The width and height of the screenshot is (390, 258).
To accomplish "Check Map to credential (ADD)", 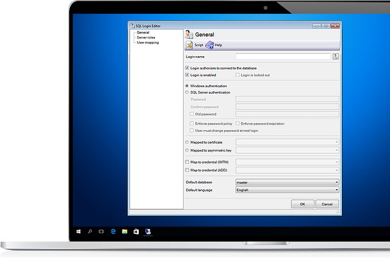I will point(187,170).
